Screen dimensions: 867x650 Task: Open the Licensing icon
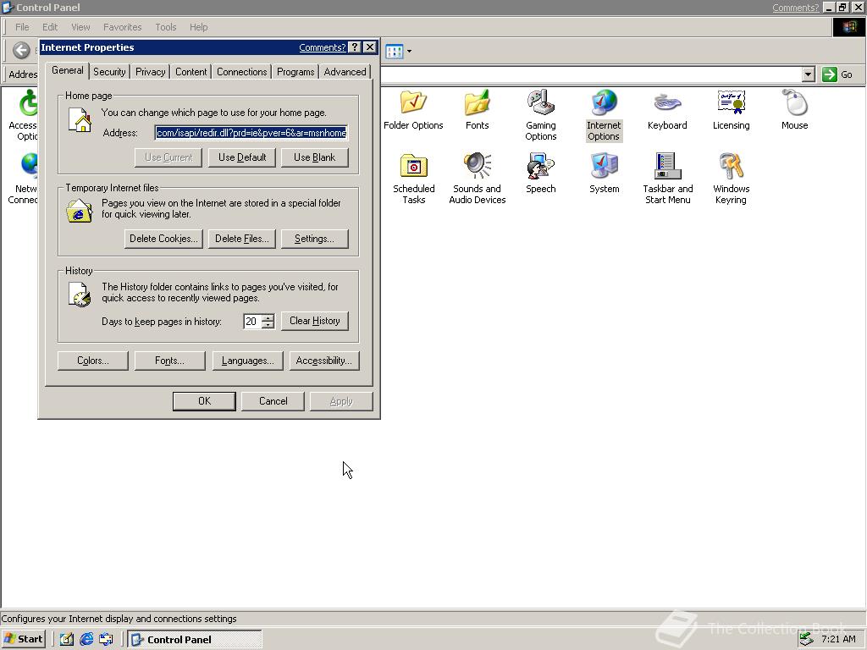(x=731, y=110)
